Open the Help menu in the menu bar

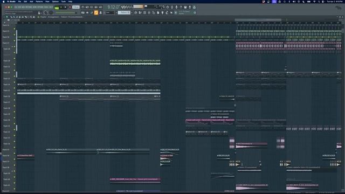pos(71,2)
